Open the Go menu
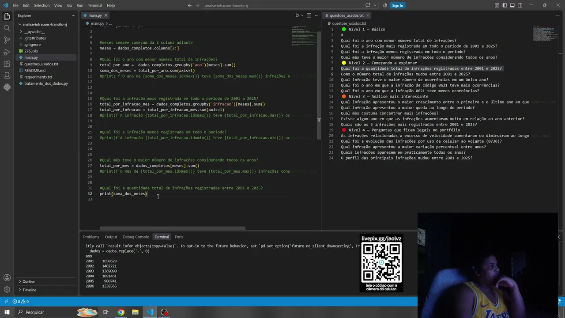Screen dimensions: 565x318 point(69,5)
